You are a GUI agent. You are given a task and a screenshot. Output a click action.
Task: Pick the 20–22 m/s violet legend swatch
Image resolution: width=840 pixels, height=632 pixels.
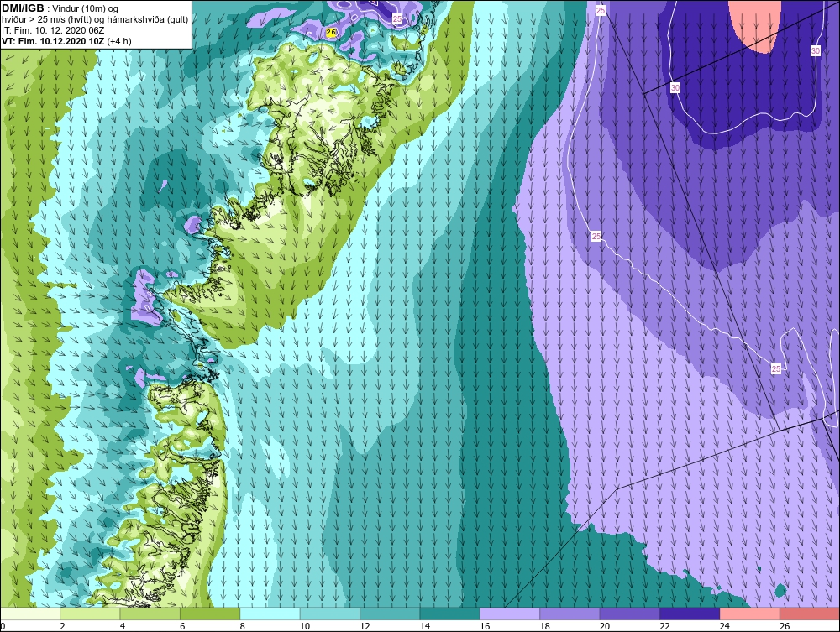pos(630,614)
